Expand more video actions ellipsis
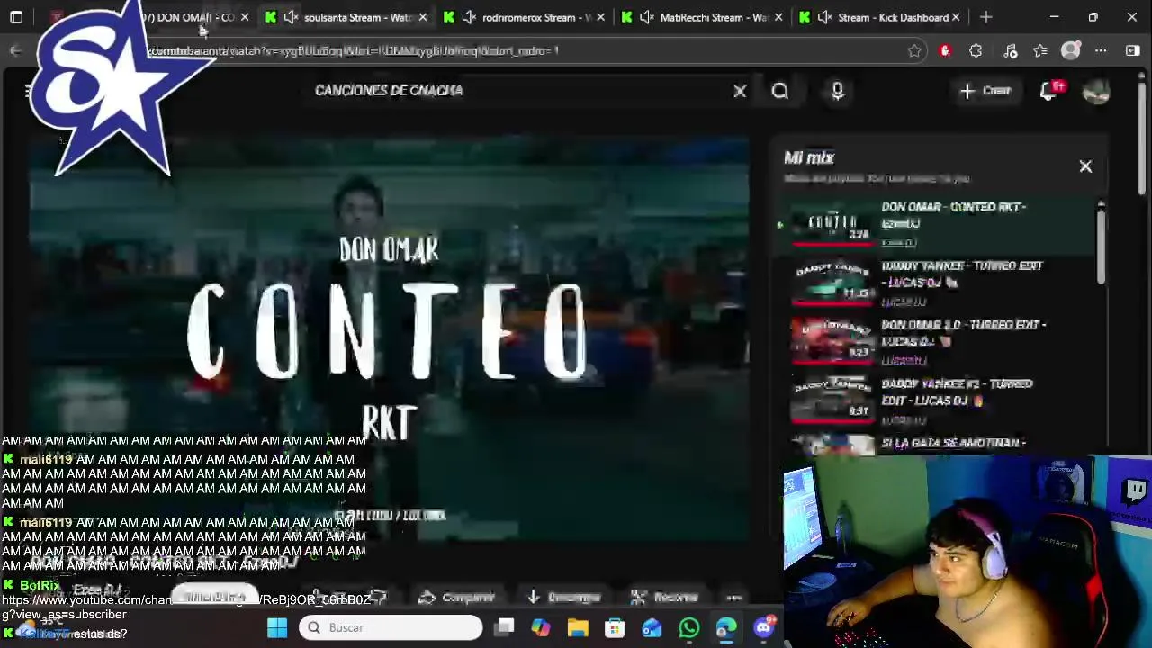The image size is (1152, 648). (734, 598)
